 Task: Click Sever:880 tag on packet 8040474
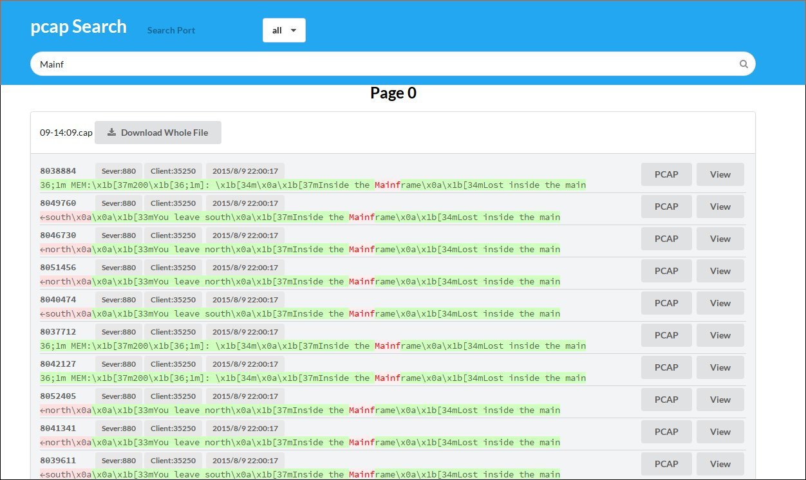[x=118, y=300]
